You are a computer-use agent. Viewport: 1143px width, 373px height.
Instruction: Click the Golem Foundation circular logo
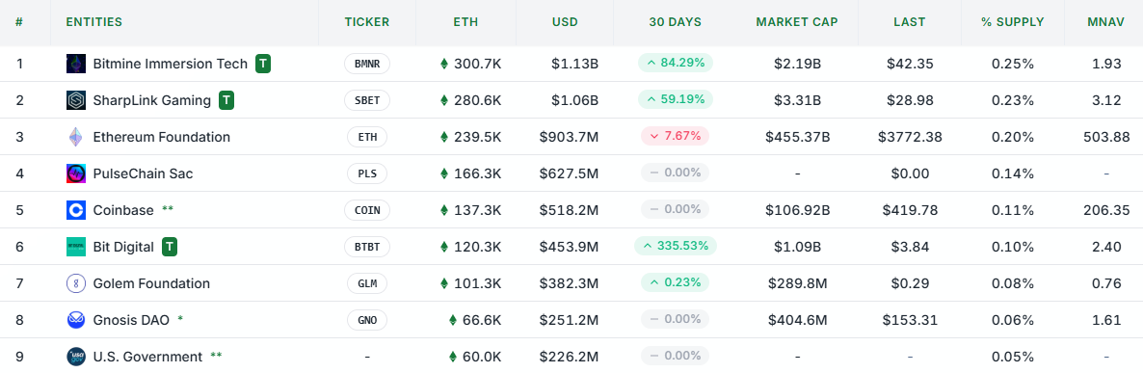(76, 283)
